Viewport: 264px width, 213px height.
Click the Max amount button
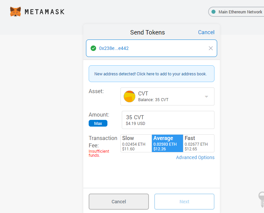click(98, 123)
